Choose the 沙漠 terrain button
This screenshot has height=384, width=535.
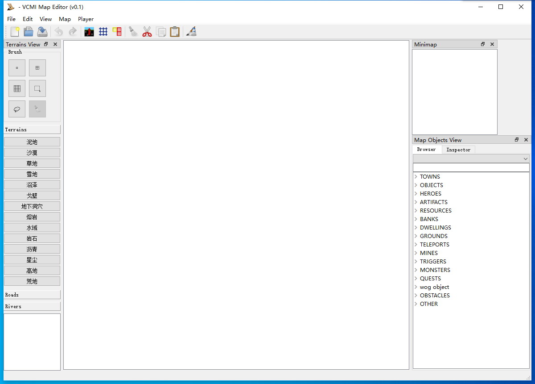click(32, 153)
